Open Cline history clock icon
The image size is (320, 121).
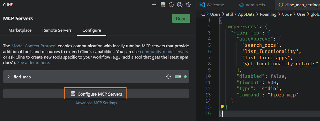pos(171,4)
